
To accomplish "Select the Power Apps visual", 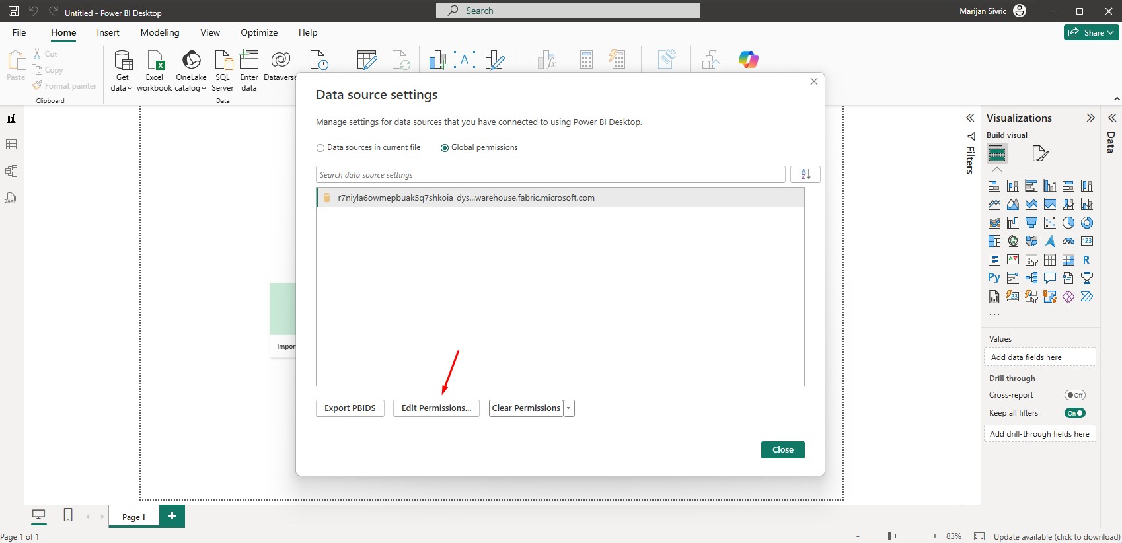I will pos(1068,297).
